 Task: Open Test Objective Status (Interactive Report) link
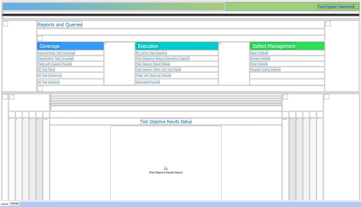point(163,58)
